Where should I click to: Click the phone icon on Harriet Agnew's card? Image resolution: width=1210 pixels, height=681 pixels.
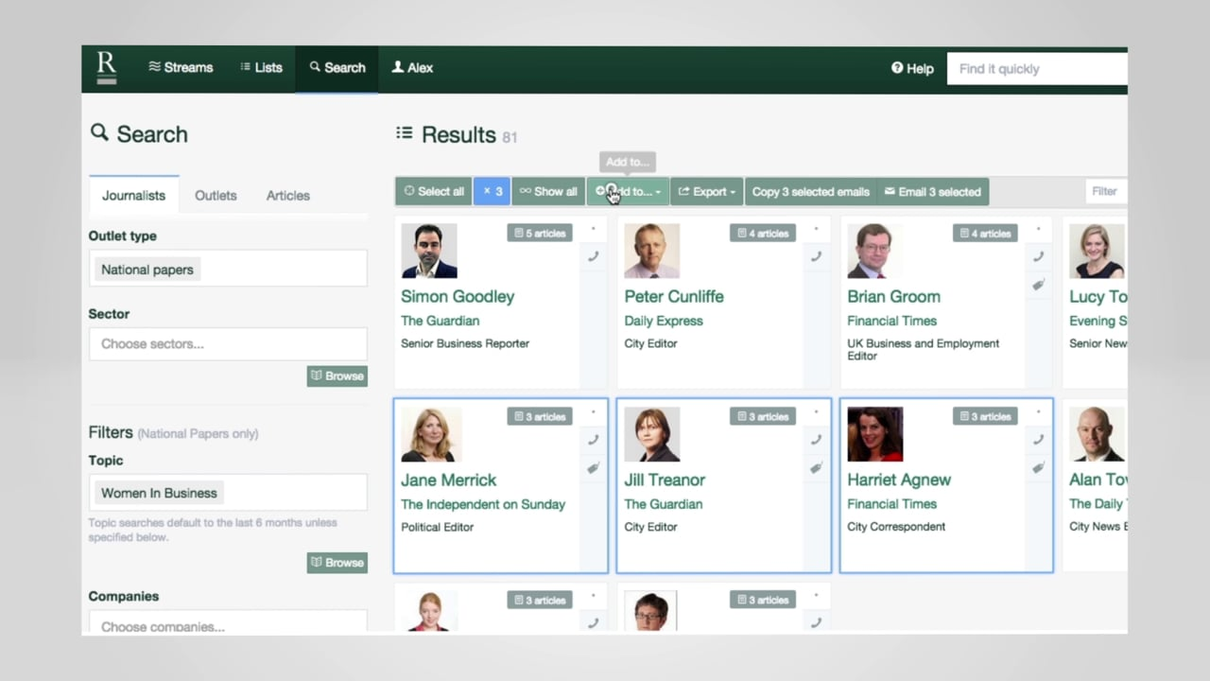point(1039,440)
